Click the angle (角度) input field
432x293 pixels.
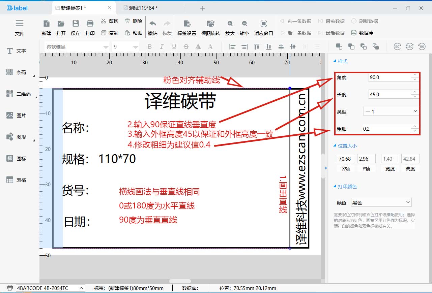click(390, 77)
